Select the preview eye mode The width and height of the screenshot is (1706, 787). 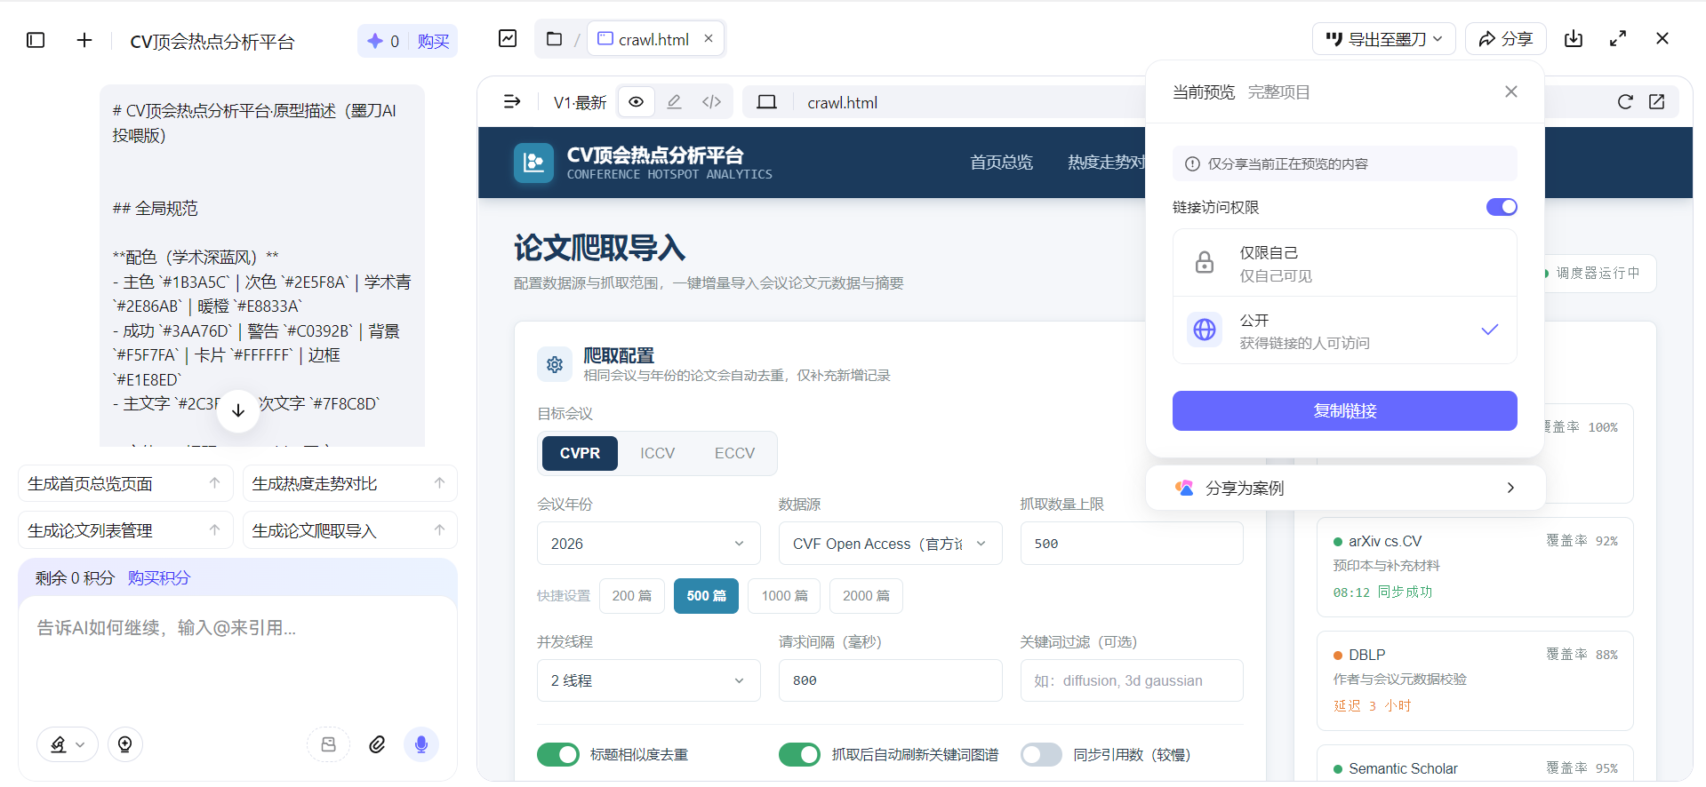(637, 102)
